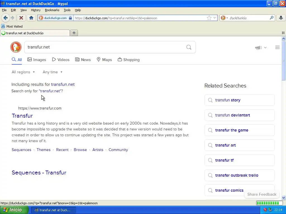
Task: Click the vertical scrollbar up arrow
Action: 283,38
